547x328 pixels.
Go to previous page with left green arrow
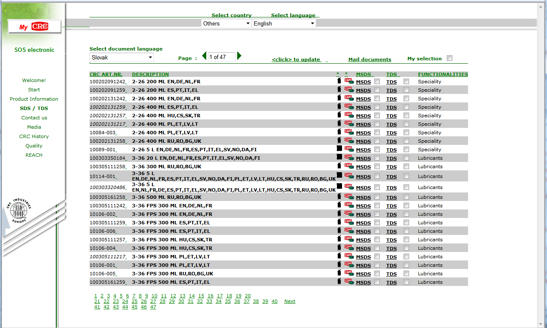pyautogui.click(x=204, y=56)
